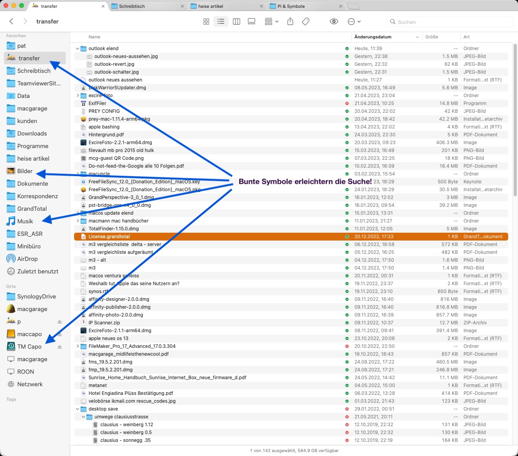
Task: Select Hotel Engiadina Plüss Bestätigung.pdf
Action: pyautogui.click(x=291, y=393)
